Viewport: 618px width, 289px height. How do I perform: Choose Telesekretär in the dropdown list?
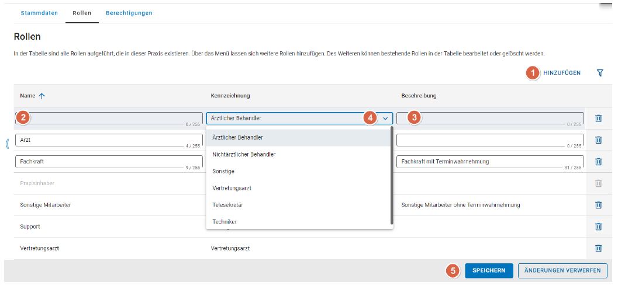[x=229, y=205]
